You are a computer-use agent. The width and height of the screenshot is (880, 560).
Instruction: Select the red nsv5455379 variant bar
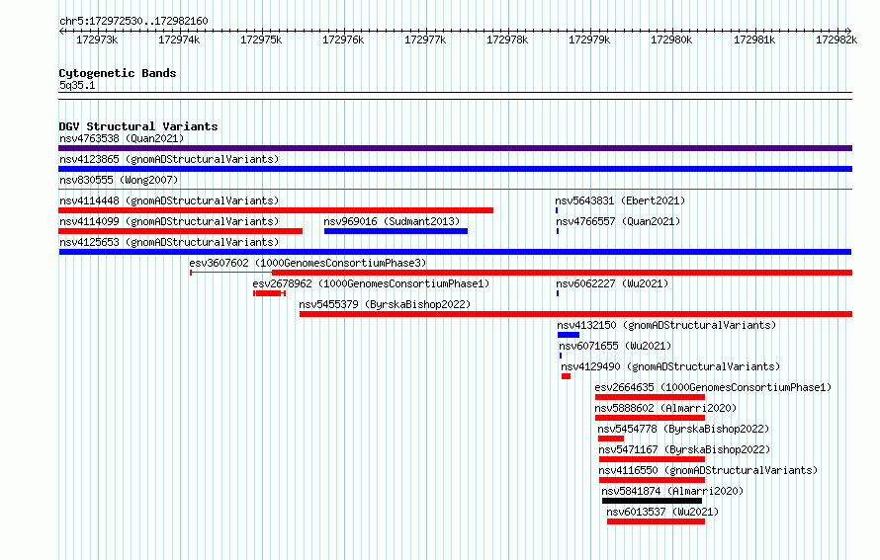coord(575,314)
